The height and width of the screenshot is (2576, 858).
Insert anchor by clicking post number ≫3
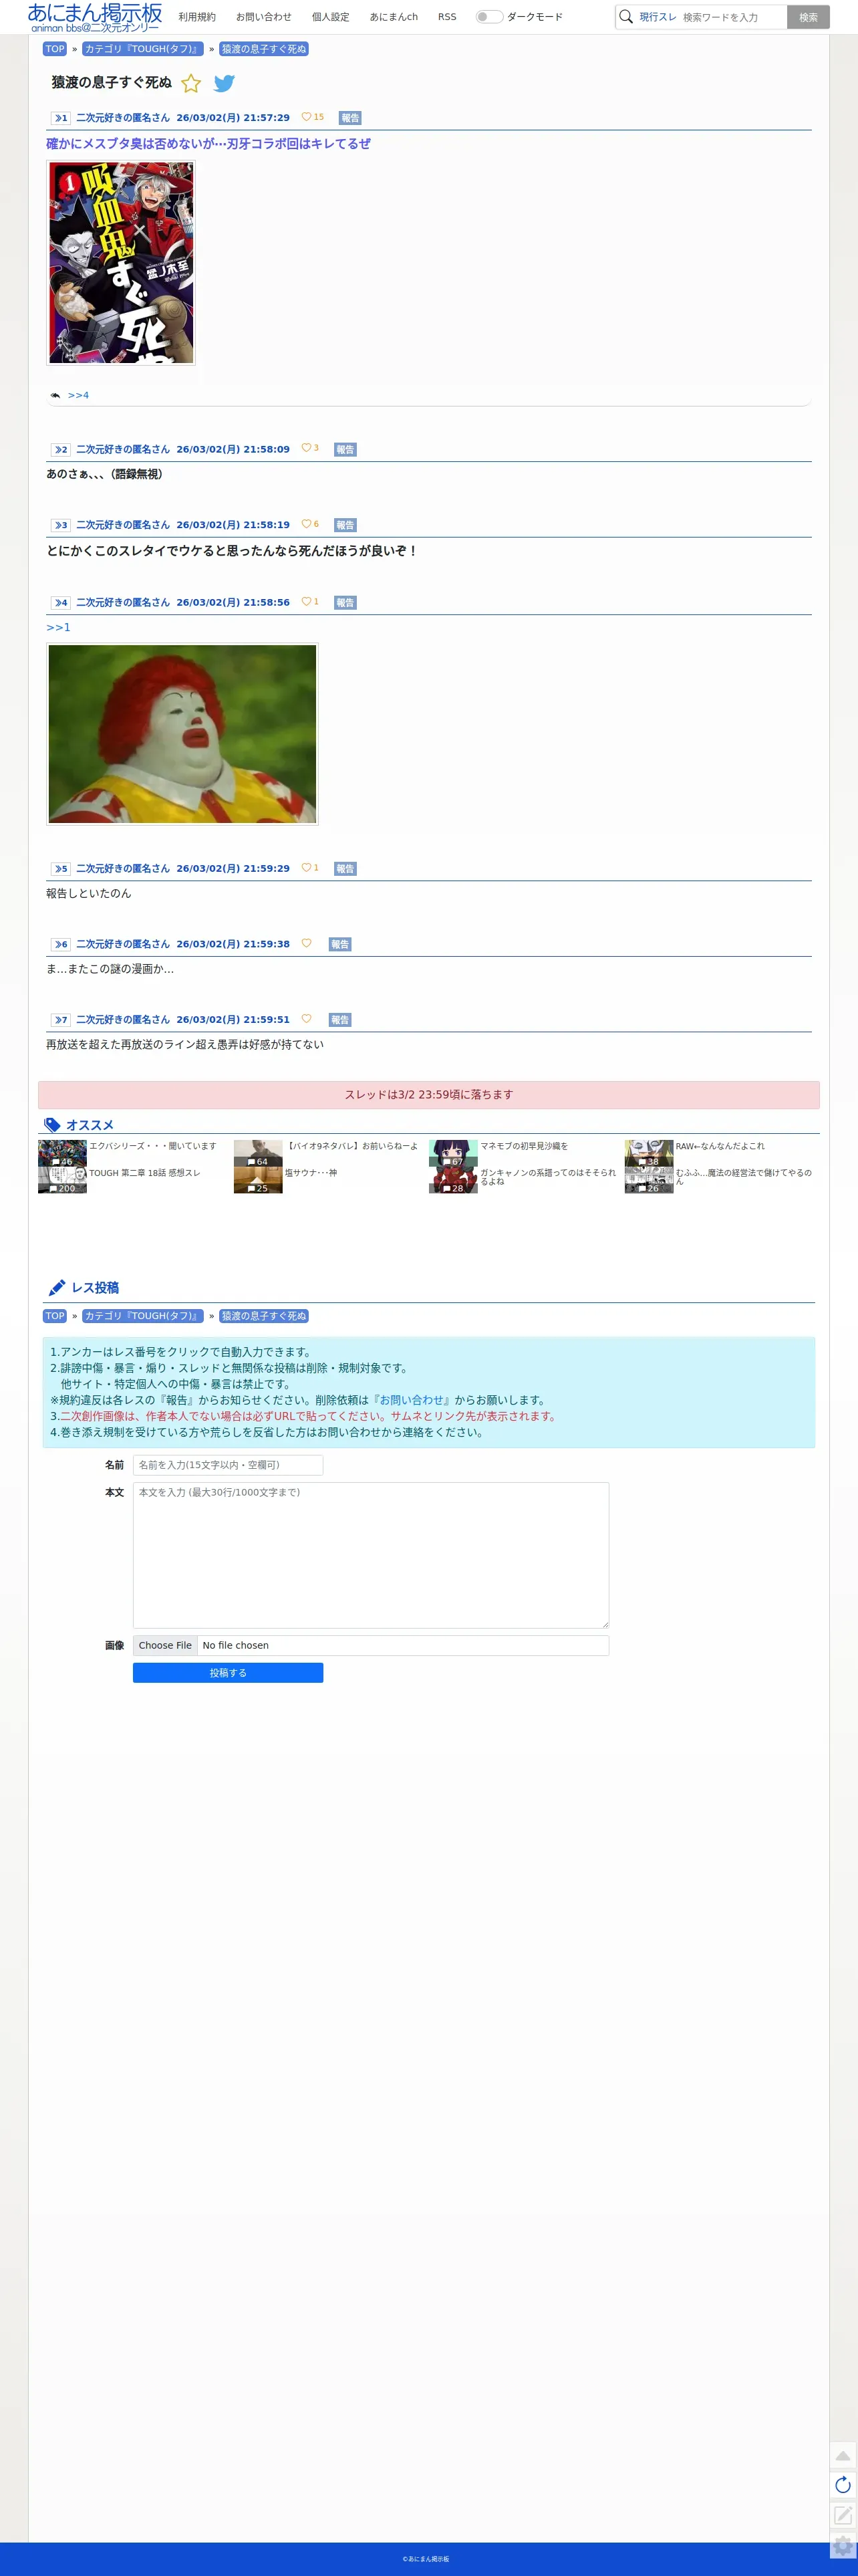(61, 525)
